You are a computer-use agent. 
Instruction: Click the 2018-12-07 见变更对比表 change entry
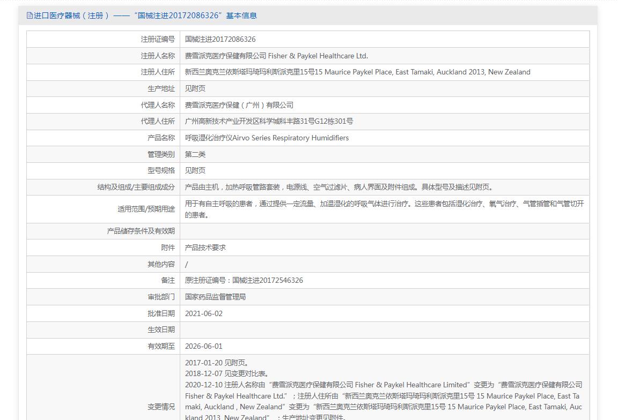[x=228, y=373]
